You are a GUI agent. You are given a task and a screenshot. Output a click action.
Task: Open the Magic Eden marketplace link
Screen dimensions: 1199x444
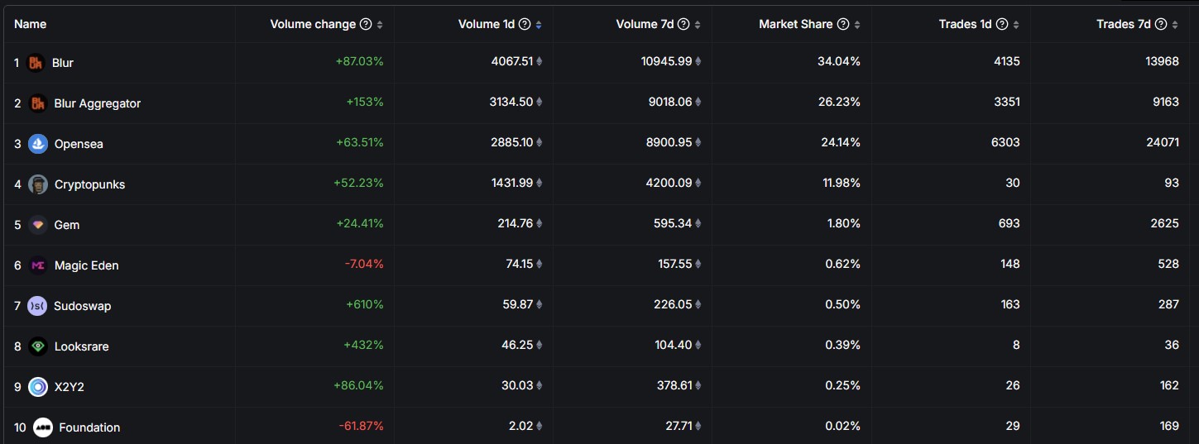87,265
